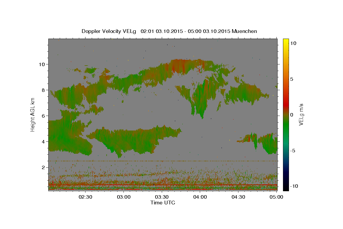
Task: Click the height tick label 6
Action: (x=43, y=116)
